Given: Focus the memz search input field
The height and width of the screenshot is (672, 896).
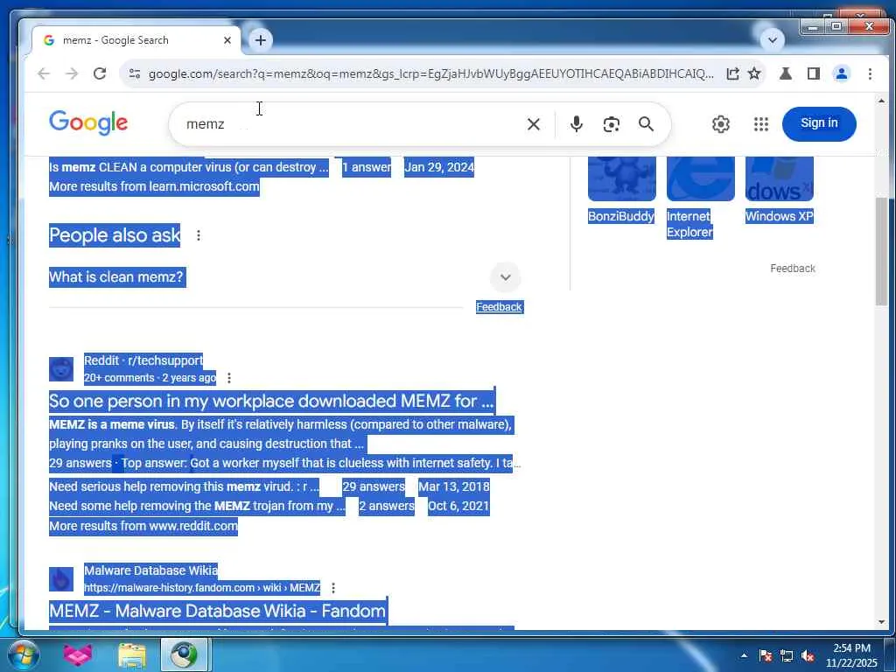Looking at the screenshot, I should pyautogui.click(x=348, y=124).
